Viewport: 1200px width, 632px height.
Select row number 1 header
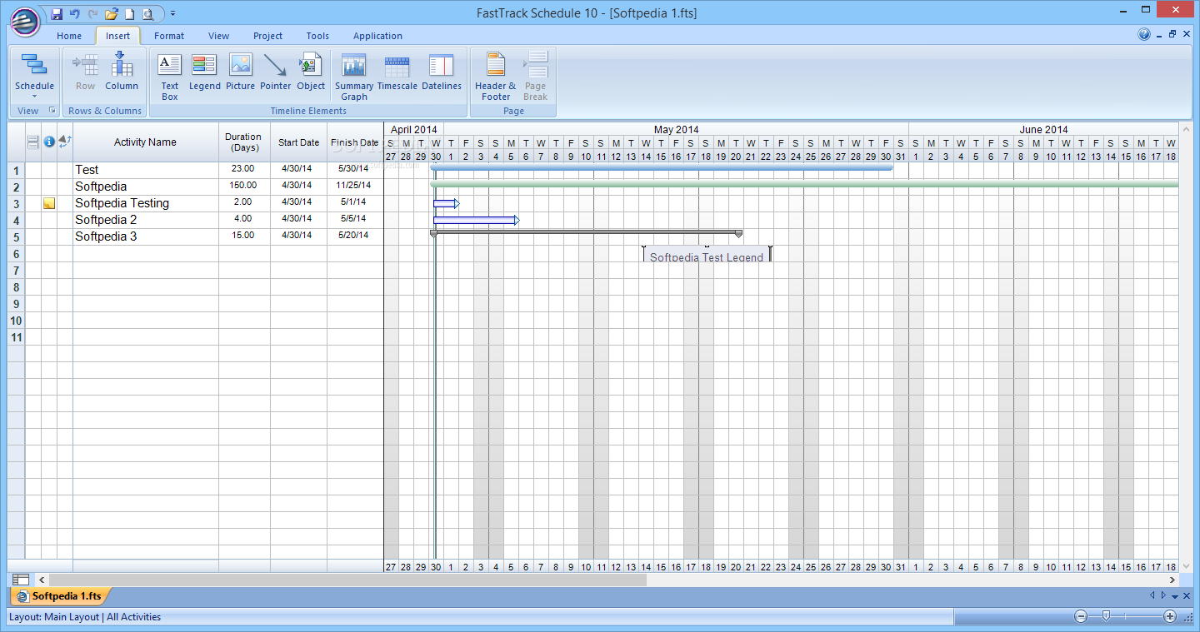[x=16, y=171]
